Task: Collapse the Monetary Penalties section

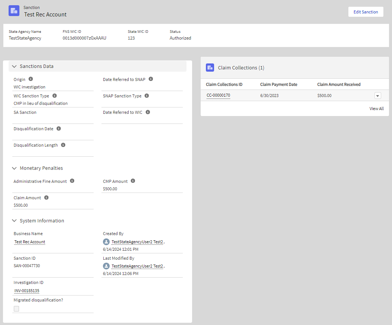Action: [x=15, y=168]
